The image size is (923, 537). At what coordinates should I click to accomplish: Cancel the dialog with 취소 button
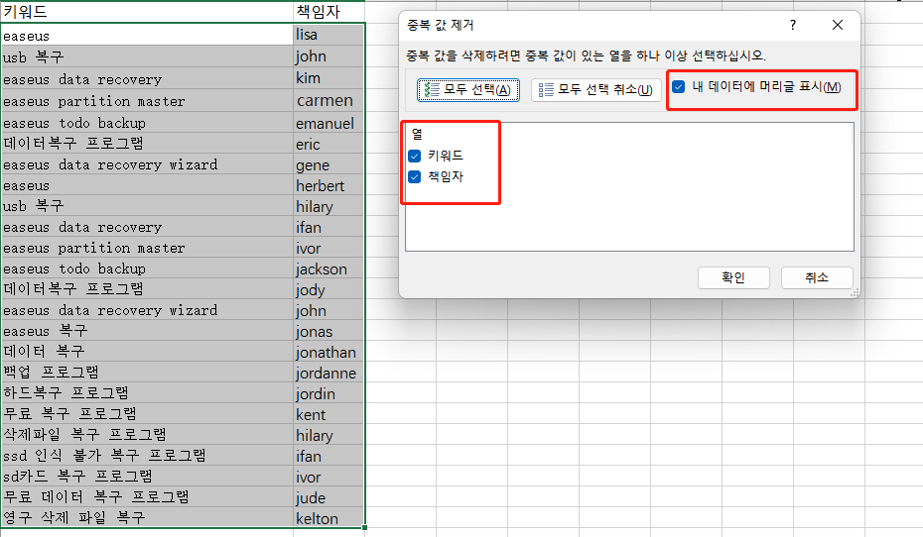pos(817,277)
